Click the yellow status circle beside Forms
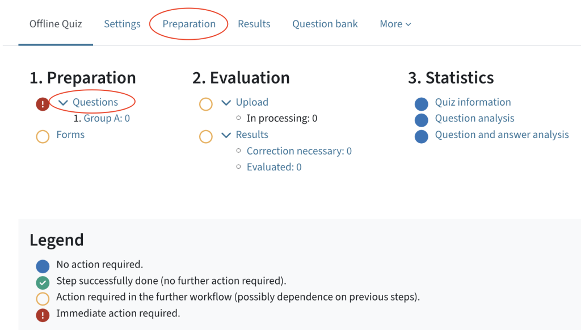 [43, 135]
